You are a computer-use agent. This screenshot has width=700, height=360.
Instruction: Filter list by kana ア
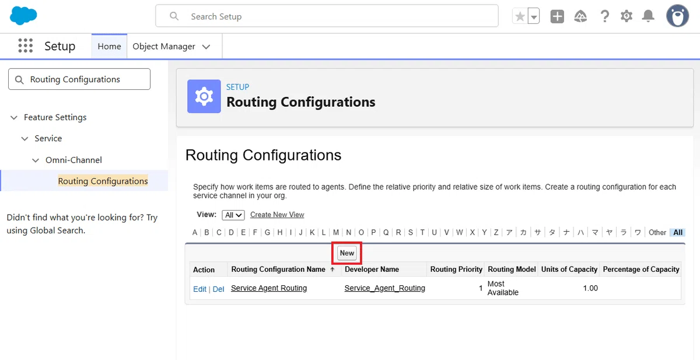509,232
